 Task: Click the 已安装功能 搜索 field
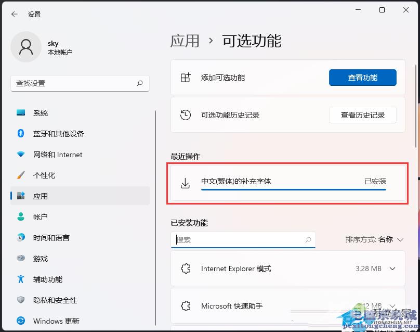coord(243,240)
